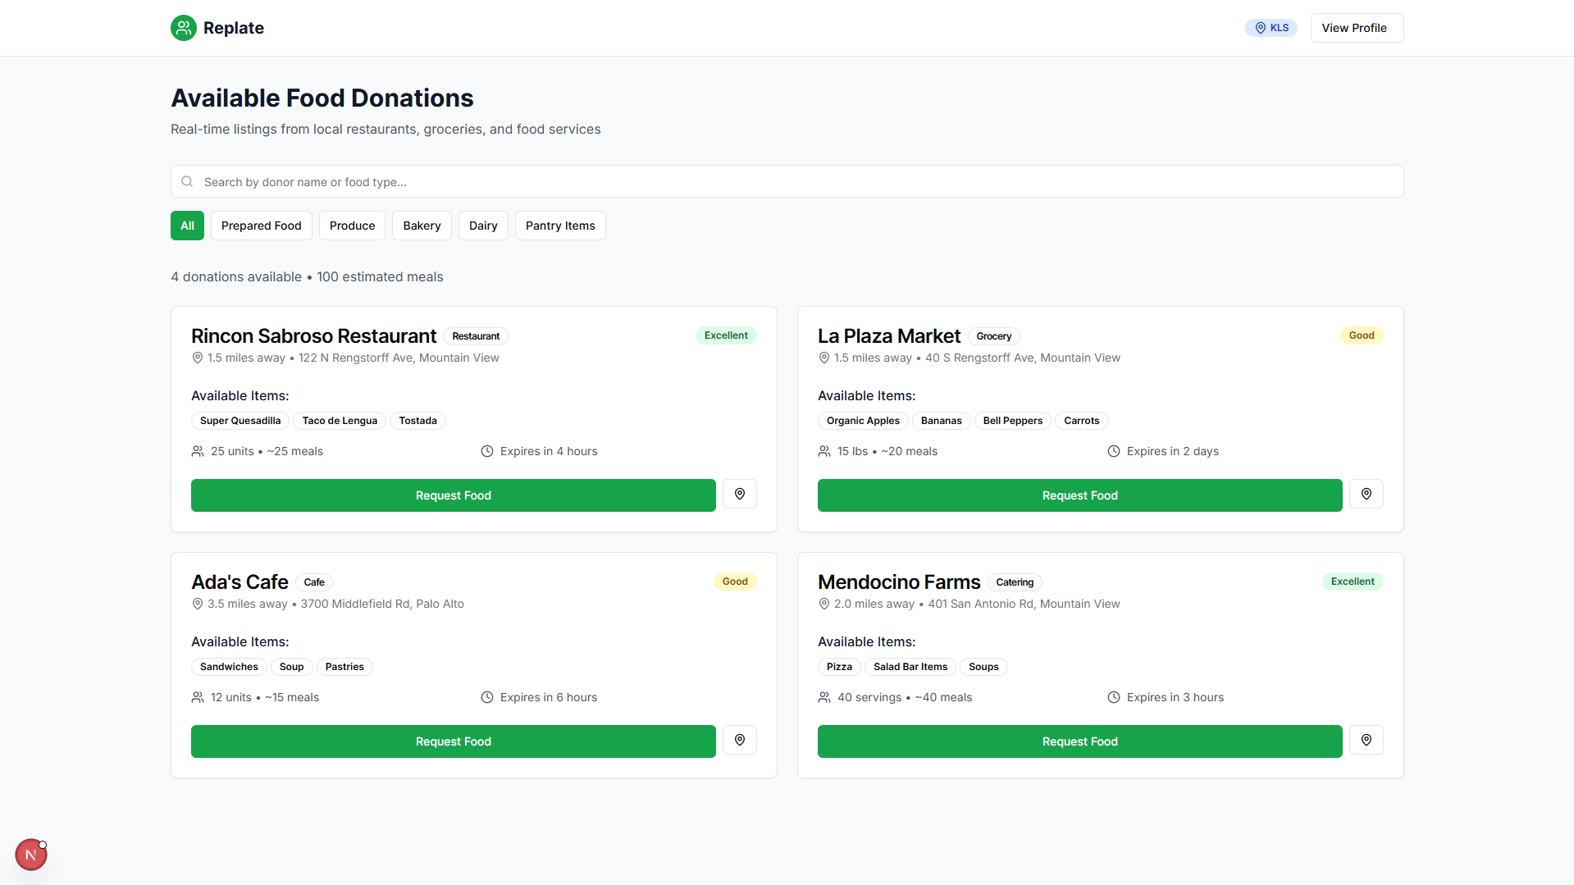Filter by Dairy category
Screen dimensions: 1574x885
pyautogui.click(x=483, y=226)
